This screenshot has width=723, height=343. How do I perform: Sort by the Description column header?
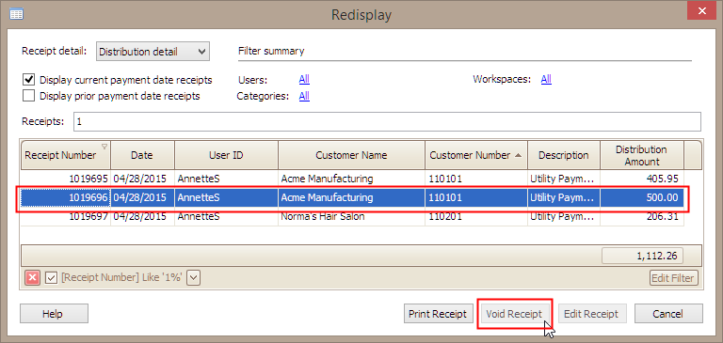click(564, 155)
